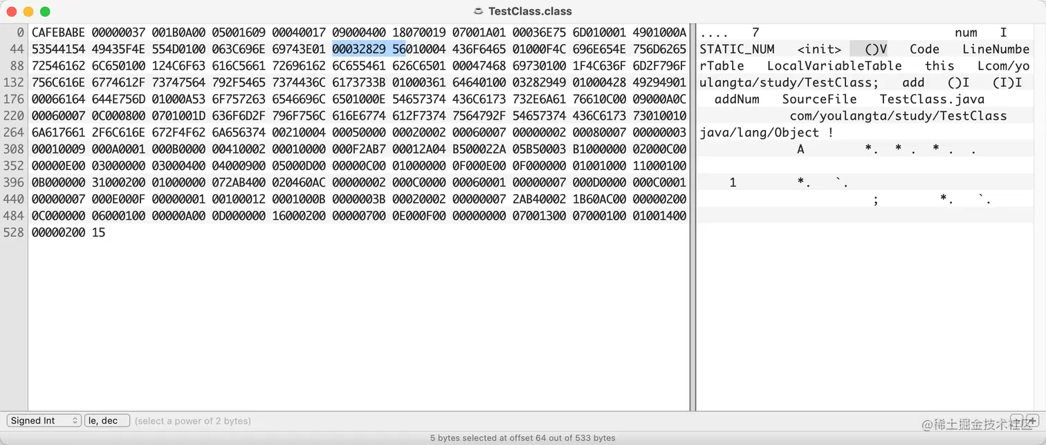The height and width of the screenshot is (445, 1046).
Task: Open the Signed Int data type dropdown
Action: pos(44,421)
